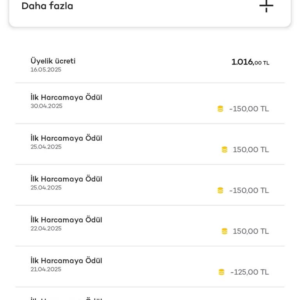This screenshot has width=300, height=300.
Task: Click coin icon on the 30.04.2025 reward
Action: click(x=220, y=109)
